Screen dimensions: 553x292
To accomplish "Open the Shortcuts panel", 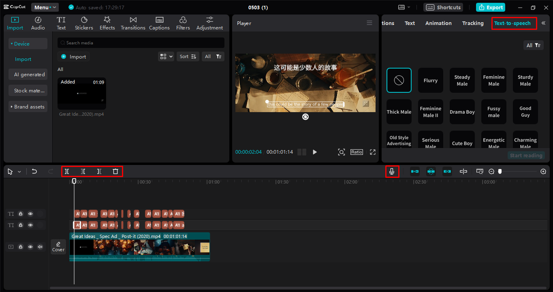I will [x=443, y=7].
